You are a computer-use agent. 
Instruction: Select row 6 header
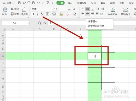point(3,56)
